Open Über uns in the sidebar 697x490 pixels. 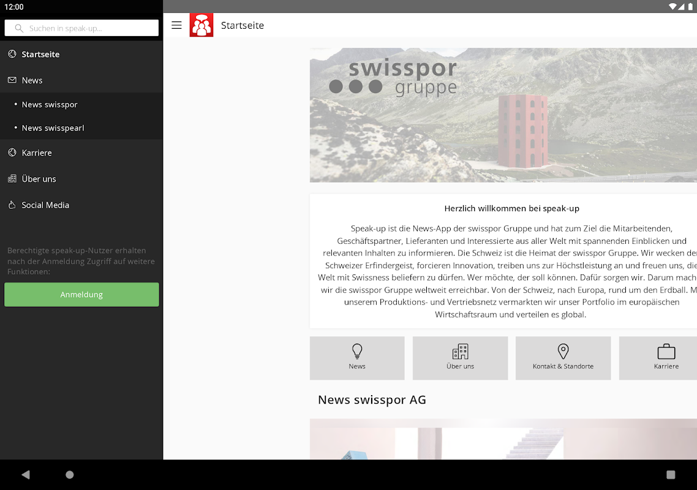tap(81, 179)
